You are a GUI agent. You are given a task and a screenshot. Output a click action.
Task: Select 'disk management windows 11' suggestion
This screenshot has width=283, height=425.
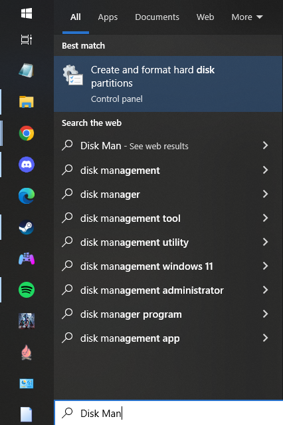coord(168,266)
